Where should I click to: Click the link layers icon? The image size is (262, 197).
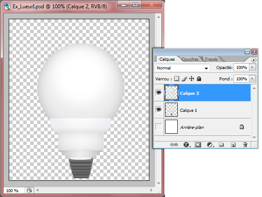(174, 144)
